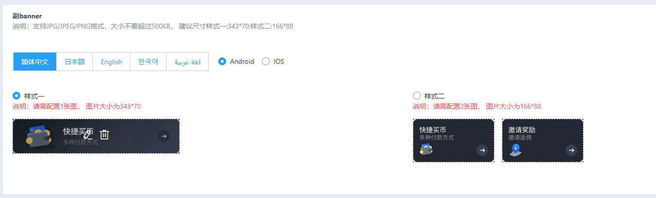Click the small 快捷买币 card title
The height and width of the screenshot is (198, 656).
click(433, 130)
